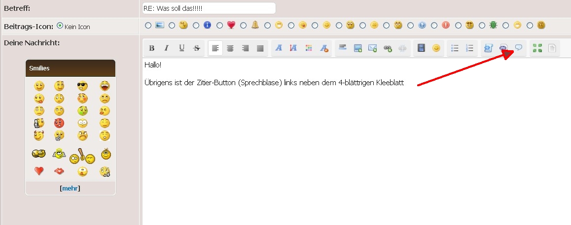This screenshot has height=225, width=571.
Task: Center-align the message text
Action: (x=230, y=48)
